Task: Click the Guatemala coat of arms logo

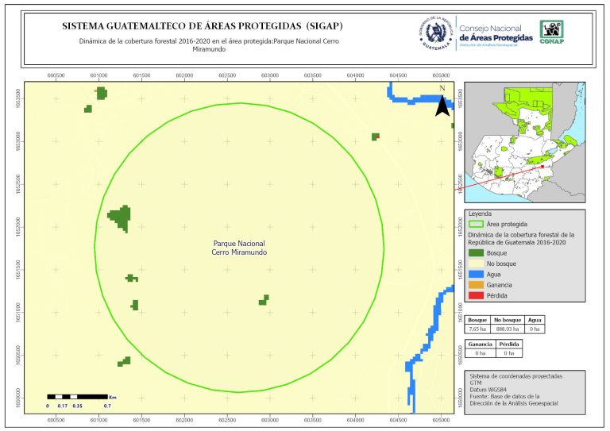Action: (x=434, y=33)
